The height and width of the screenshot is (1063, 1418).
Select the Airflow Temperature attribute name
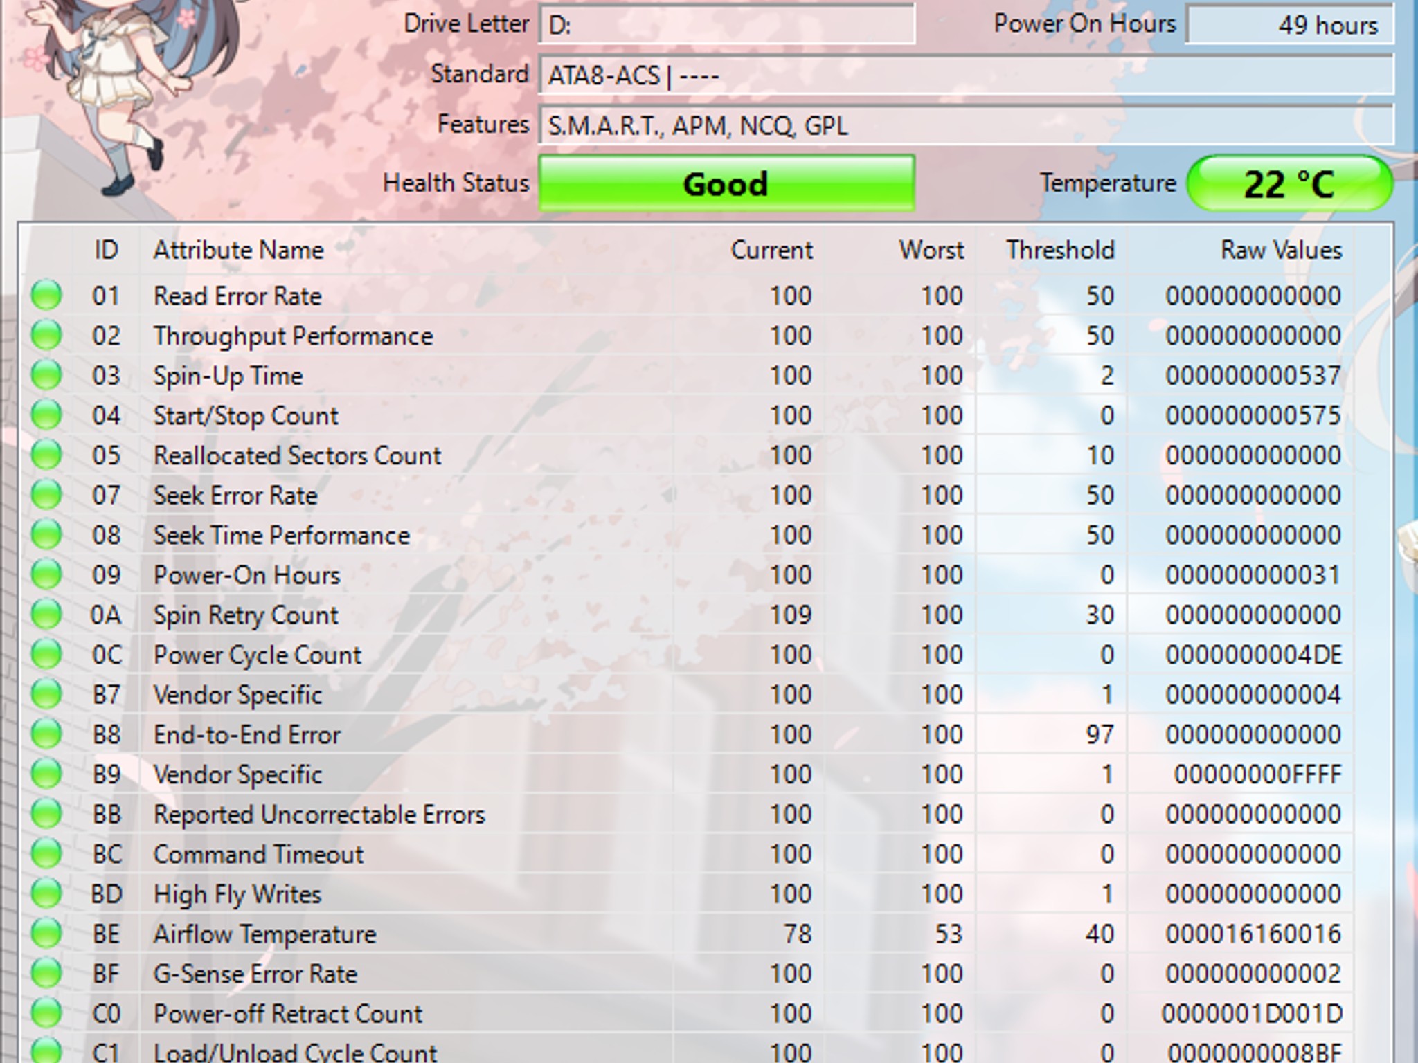click(264, 934)
